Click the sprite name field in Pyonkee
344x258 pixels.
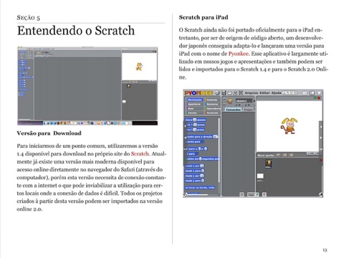click(244, 100)
